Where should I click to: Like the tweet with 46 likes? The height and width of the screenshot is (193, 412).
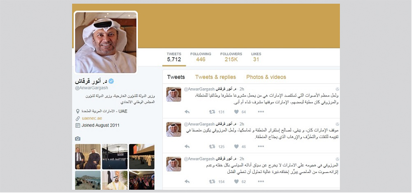click(236, 147)
